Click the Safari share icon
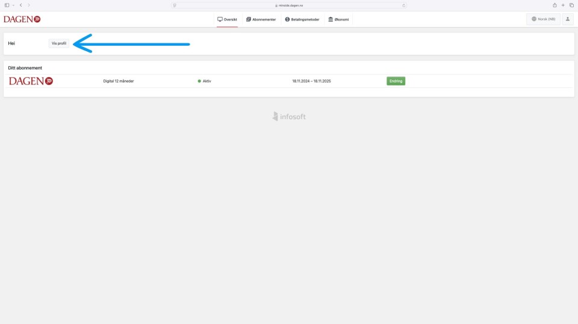The width and height of the screenshot is (578, 324). pyautogui.click(x=555, y=5)
